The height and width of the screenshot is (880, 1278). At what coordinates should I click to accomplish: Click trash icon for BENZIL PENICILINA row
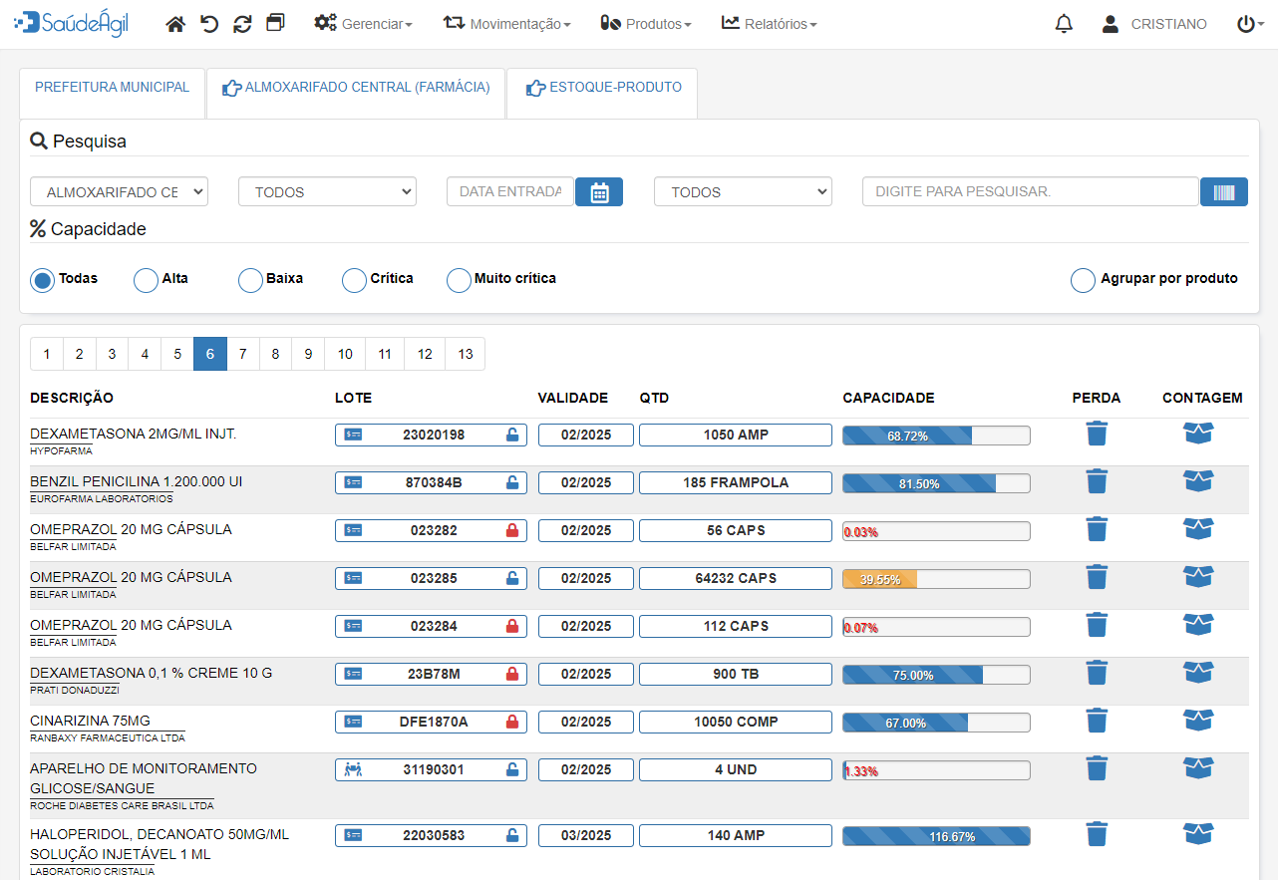(x=1097, y=481)
